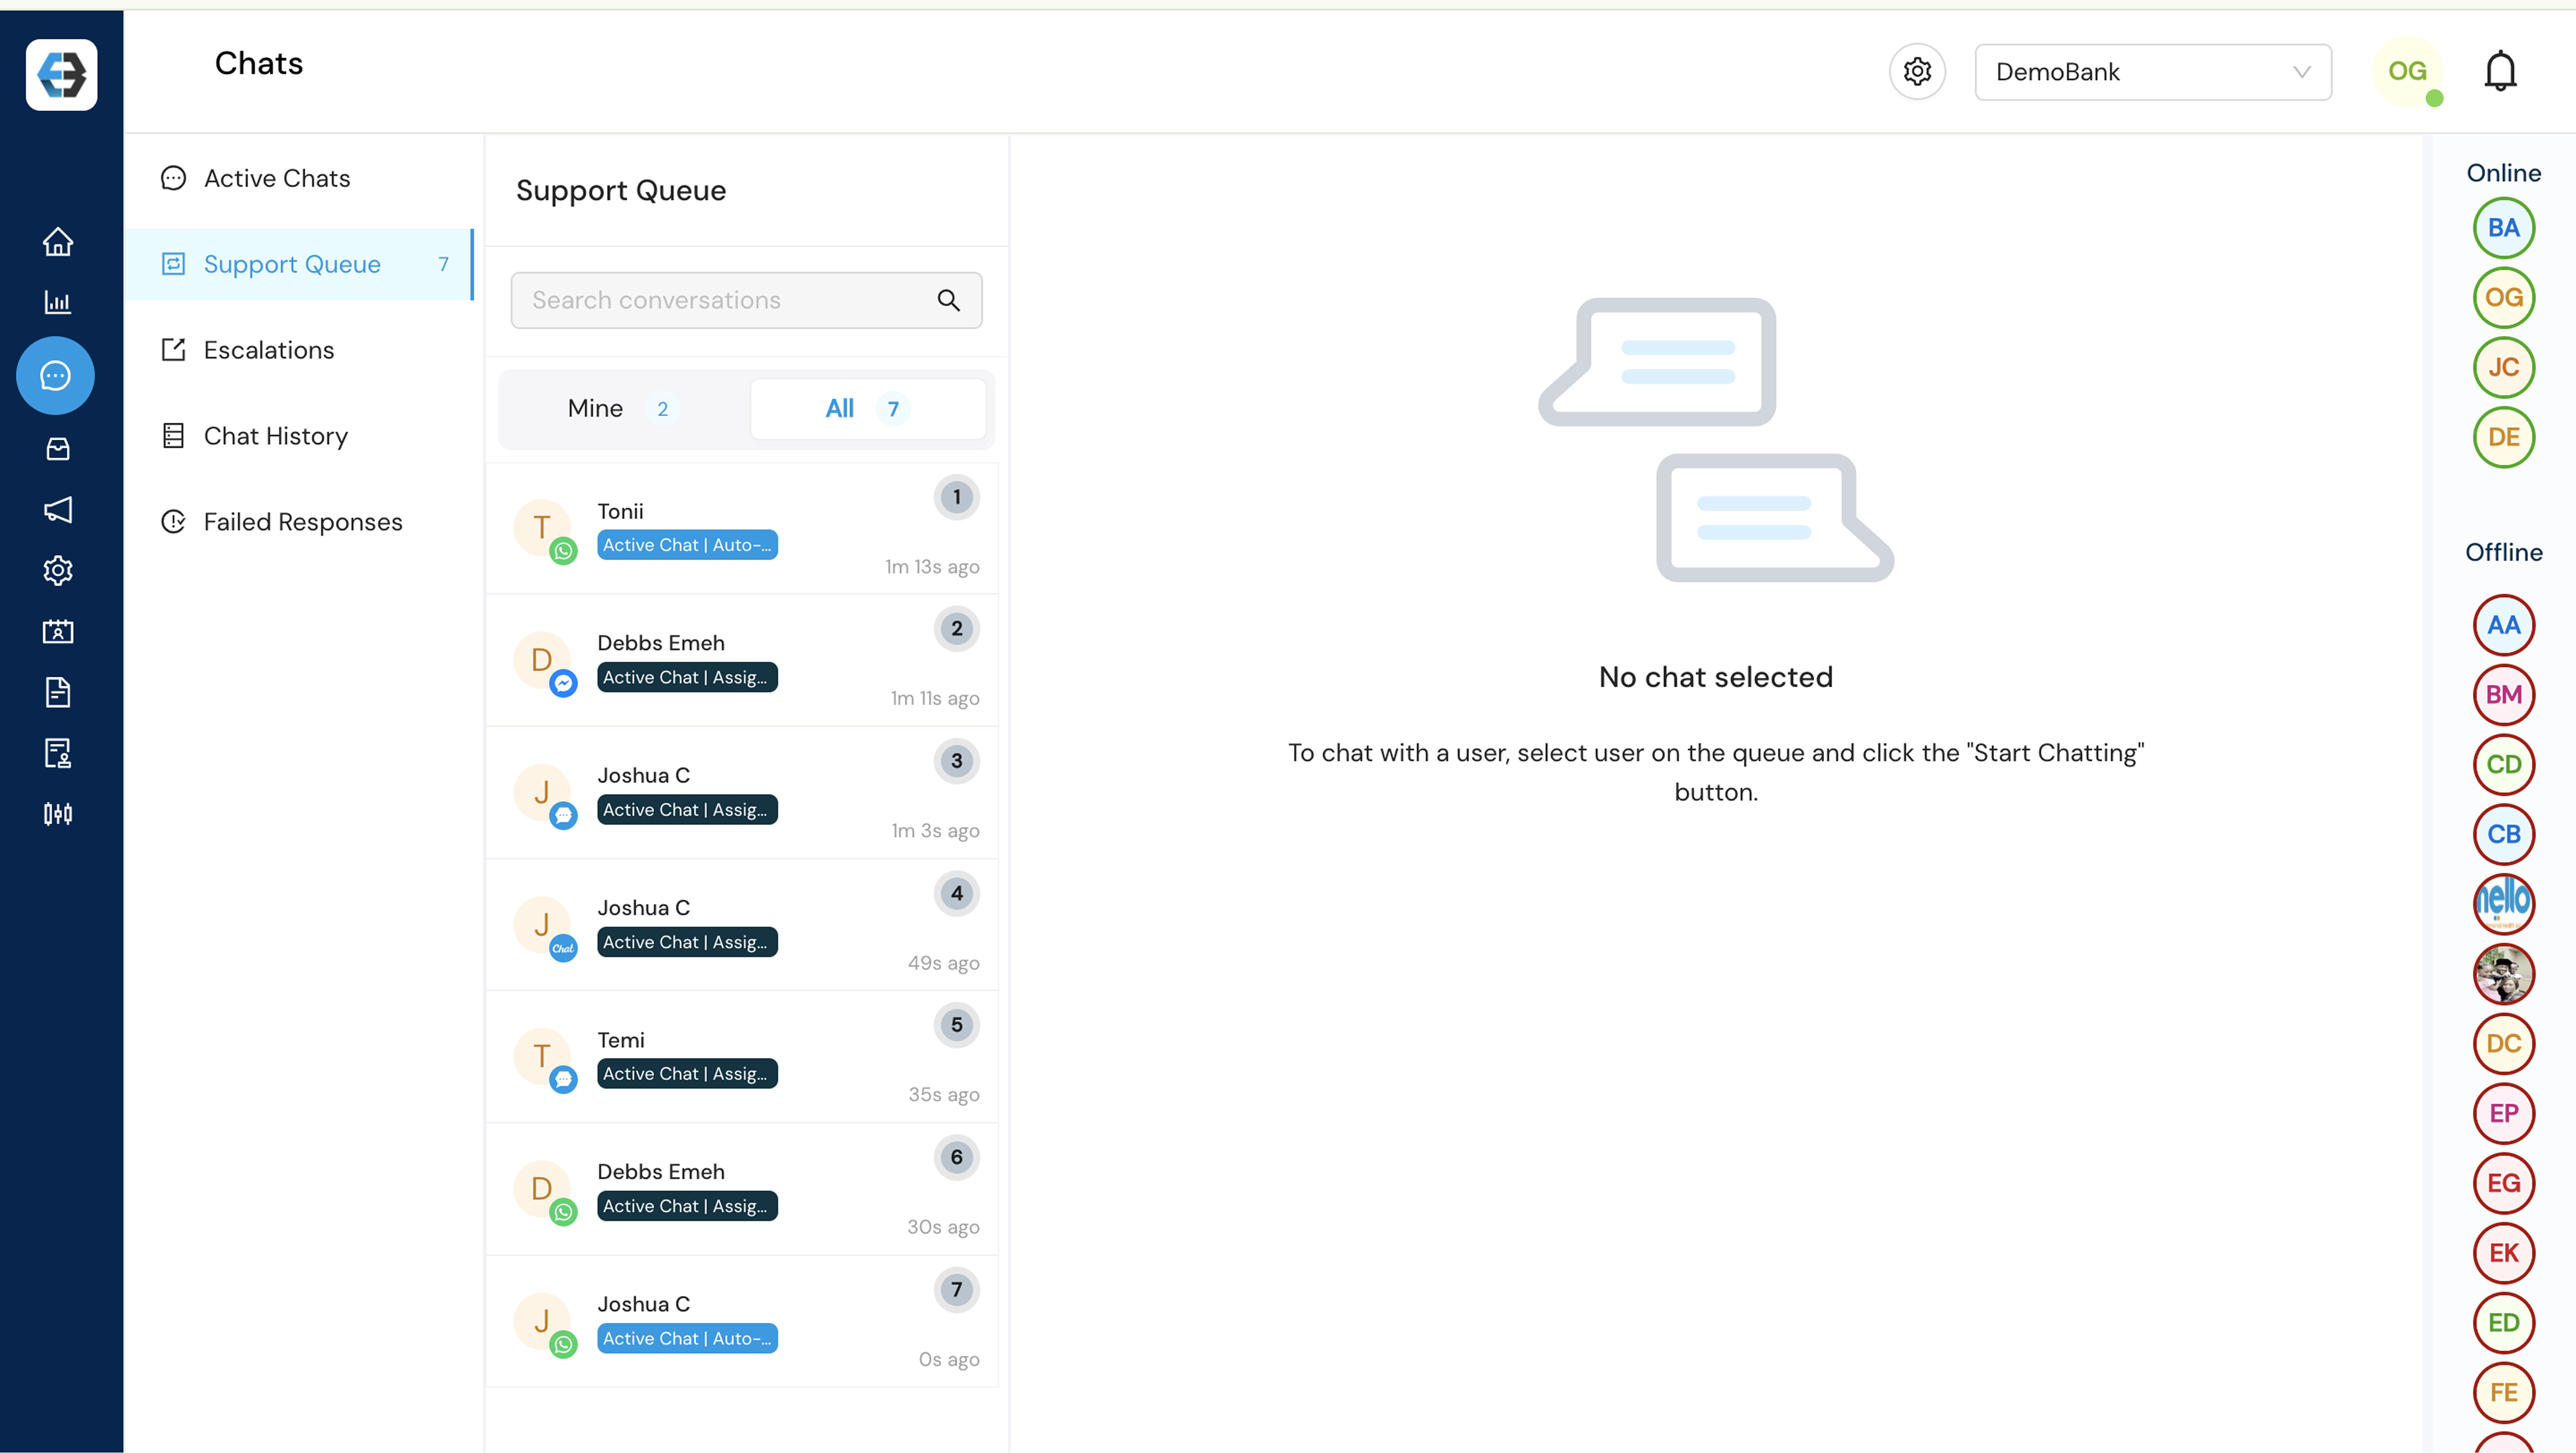Focus the Search conversations field

coord(746,300)
